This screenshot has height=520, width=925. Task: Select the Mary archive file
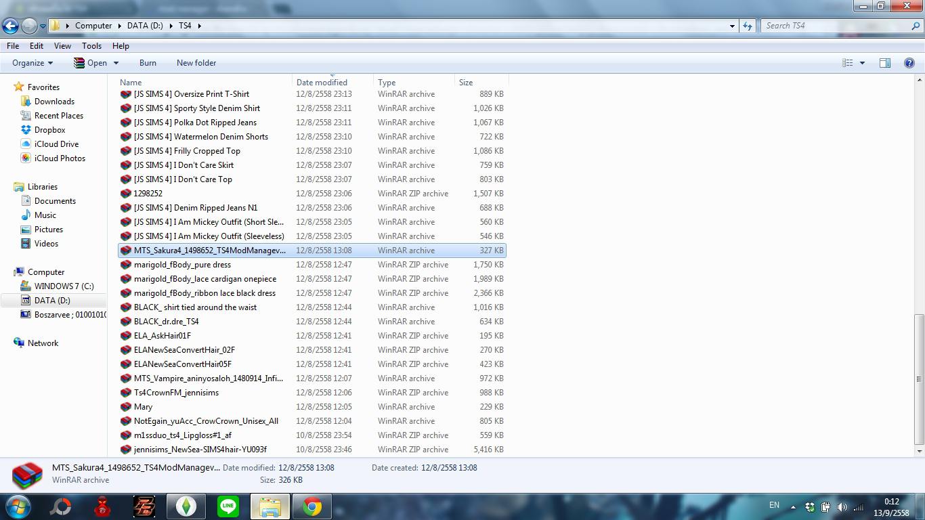143,407
